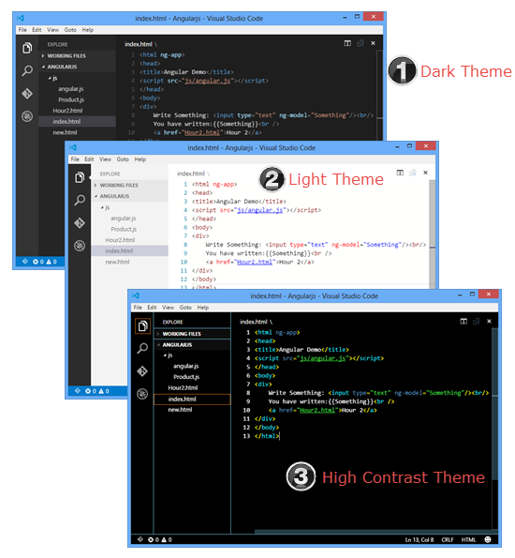Click CRLF in high contrast status bar
515x558 pixels.
(448, 540)
